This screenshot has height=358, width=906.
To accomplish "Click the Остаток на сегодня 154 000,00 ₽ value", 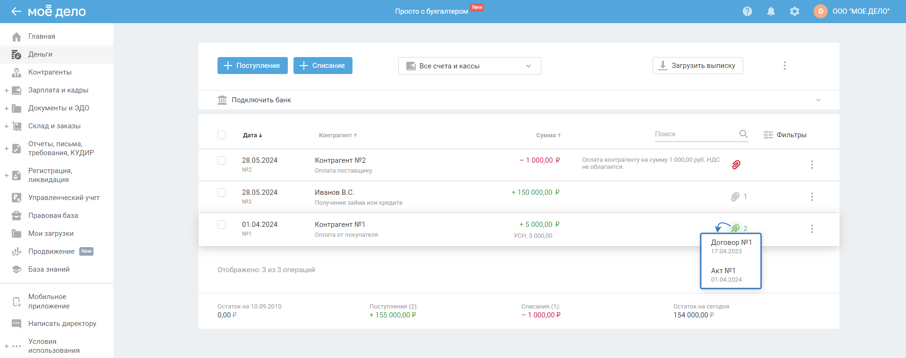I will tap(694, 315).
